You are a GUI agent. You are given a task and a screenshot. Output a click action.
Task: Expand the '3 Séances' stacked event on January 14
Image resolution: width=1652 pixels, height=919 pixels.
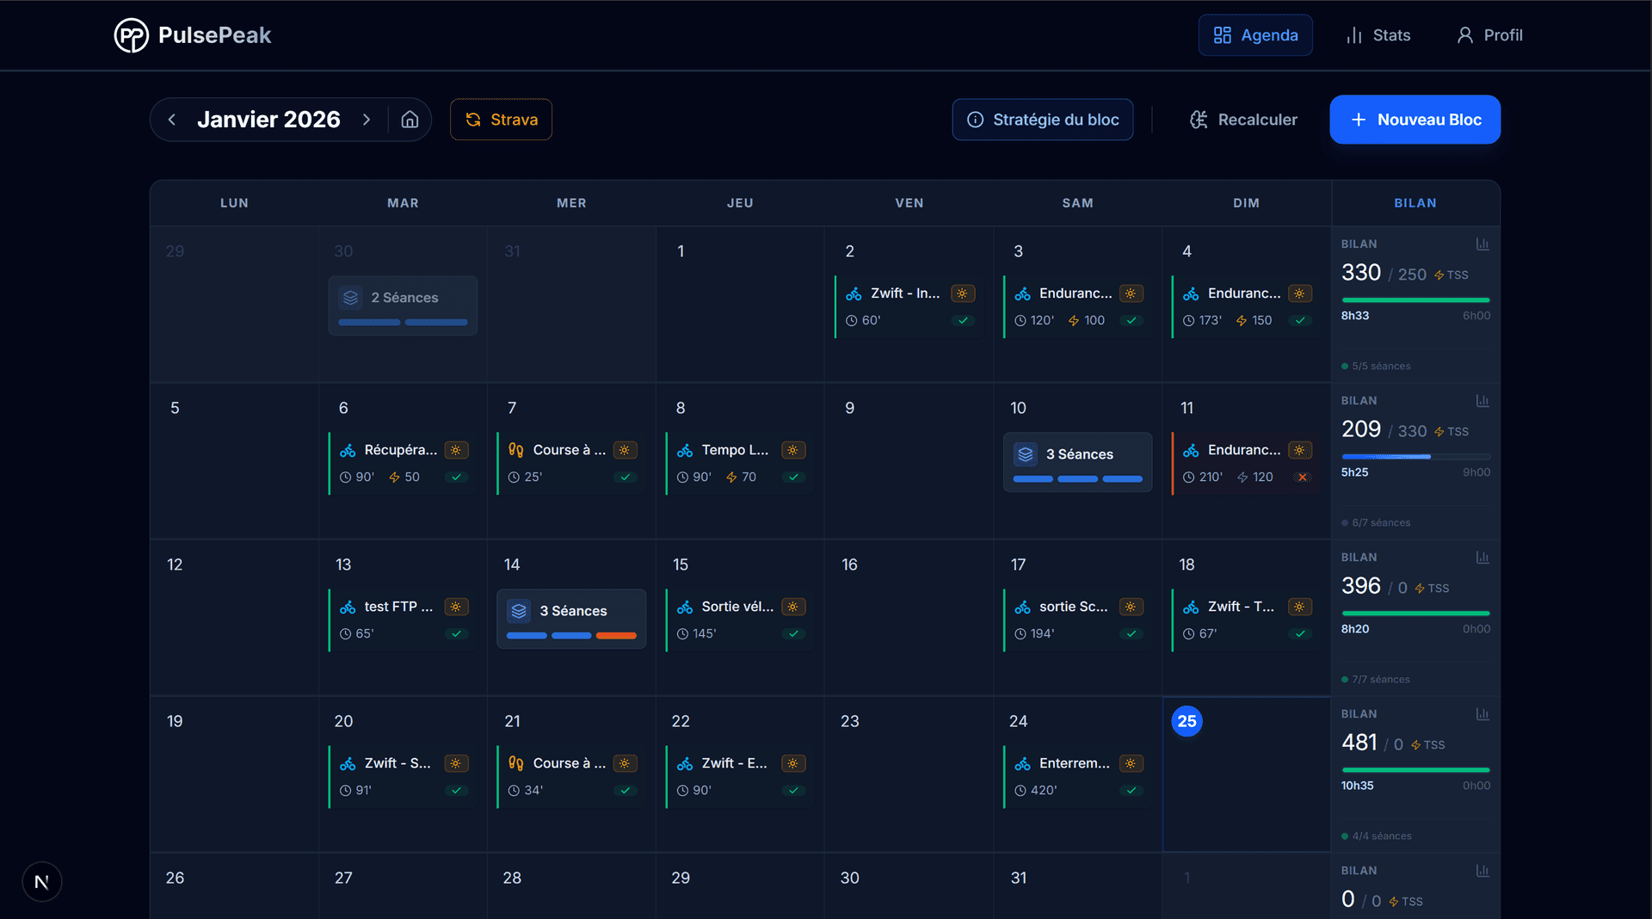point(571,618)
